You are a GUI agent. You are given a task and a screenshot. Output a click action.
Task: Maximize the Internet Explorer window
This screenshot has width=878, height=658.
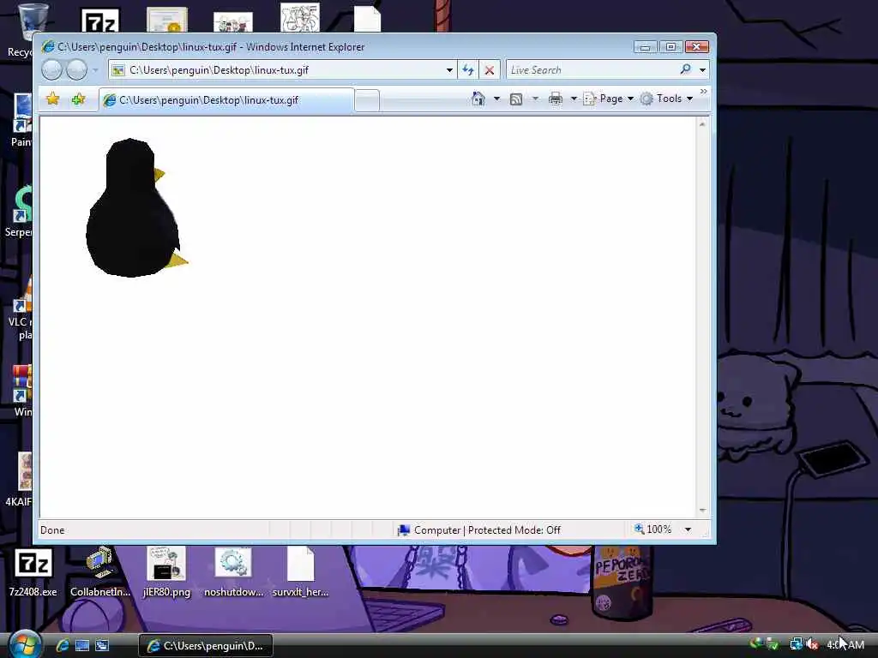coord(671,47)
